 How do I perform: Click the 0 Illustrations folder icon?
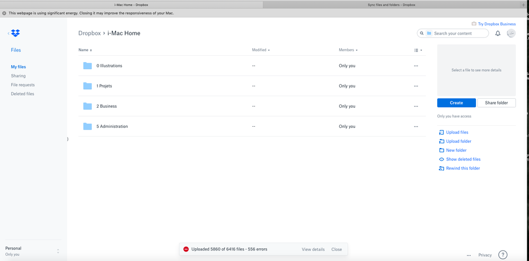pos(87,66)
